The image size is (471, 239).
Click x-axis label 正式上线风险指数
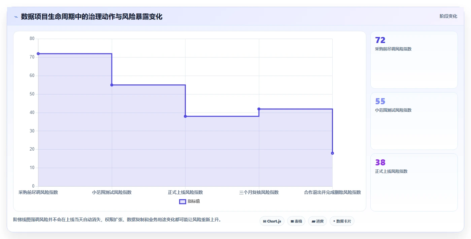185,193
